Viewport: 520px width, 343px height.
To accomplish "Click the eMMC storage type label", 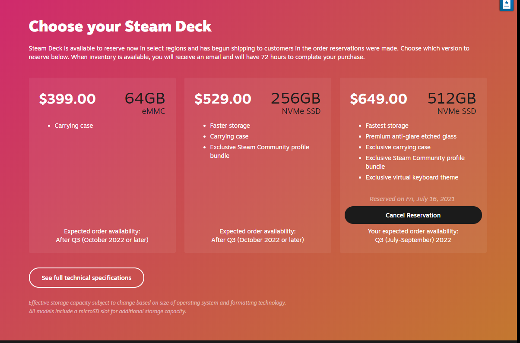I will tap(153, 111).
